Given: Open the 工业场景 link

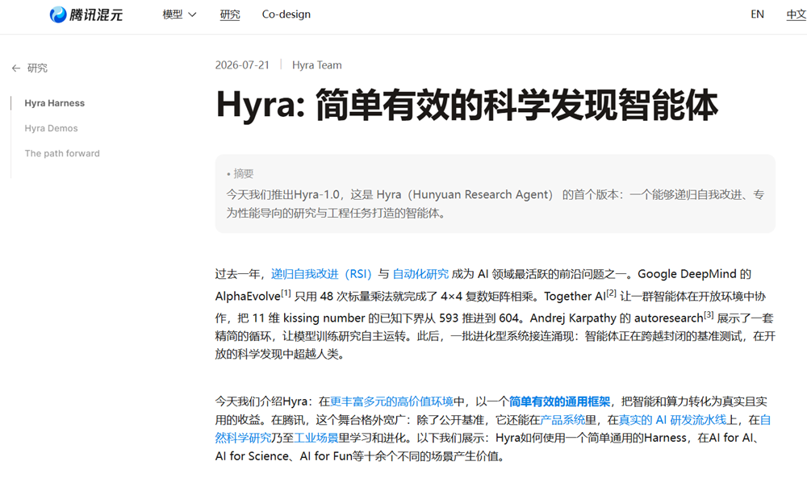Looking at the screenshot, I should click(x=316, y=438).
